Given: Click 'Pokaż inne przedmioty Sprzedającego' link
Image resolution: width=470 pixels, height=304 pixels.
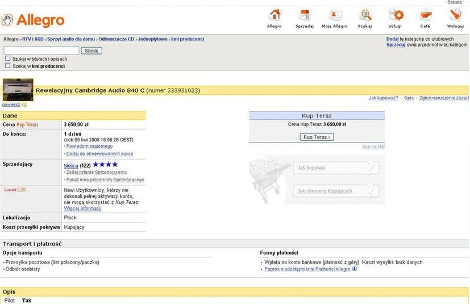Looking at the screenshot, I should click(x=105, y=180).
